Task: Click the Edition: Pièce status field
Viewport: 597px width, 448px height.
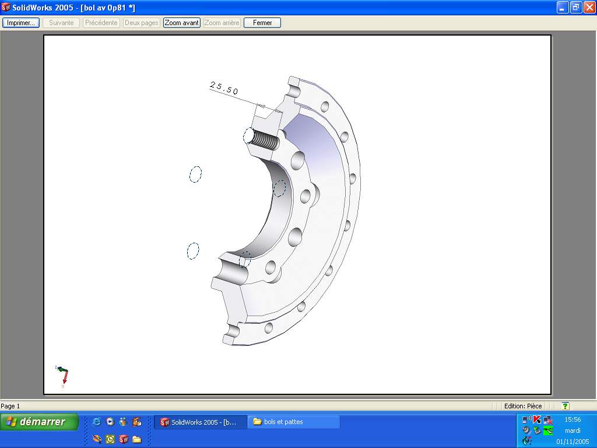Action: 522,406
